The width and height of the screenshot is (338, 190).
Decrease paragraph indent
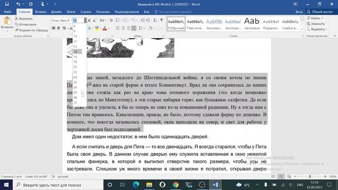coord(142,20)
